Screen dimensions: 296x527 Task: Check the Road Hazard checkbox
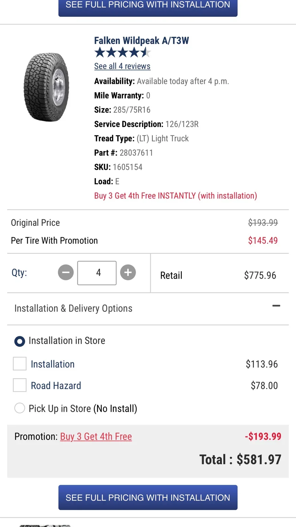tap(20, 385)
